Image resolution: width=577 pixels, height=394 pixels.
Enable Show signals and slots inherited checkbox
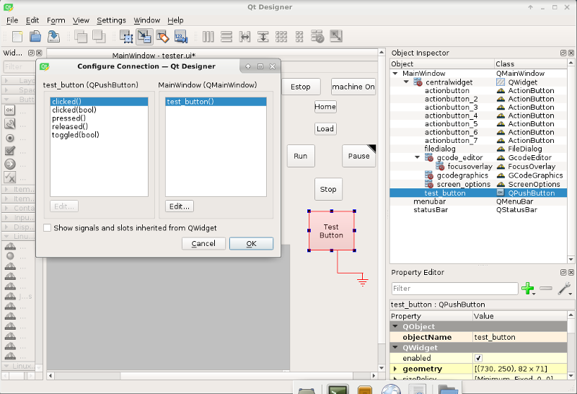coord(48,228)
